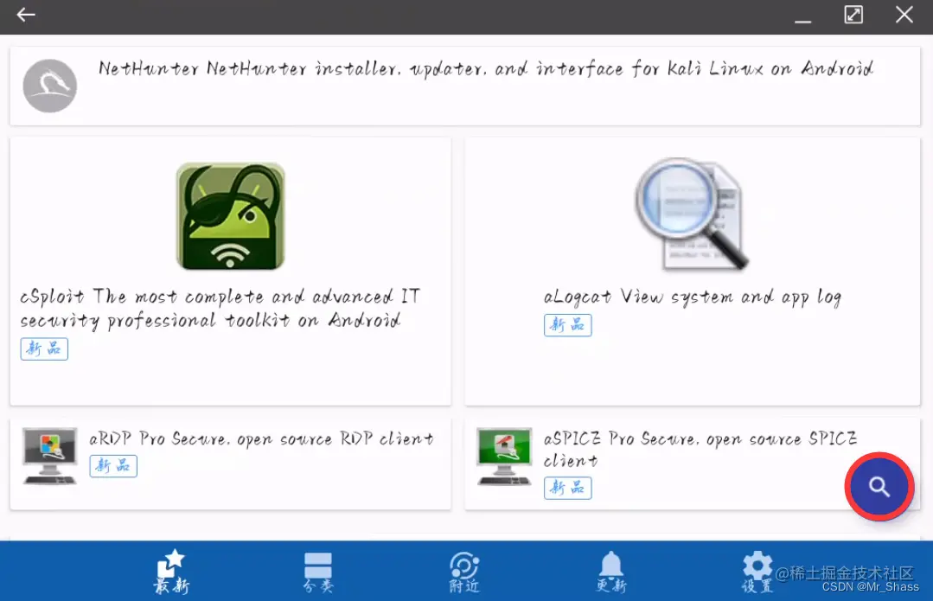The image size is (933, 601).
Task: Open cSploit security toolkit description
Action: pyautogui.click(x=220, y=309)
